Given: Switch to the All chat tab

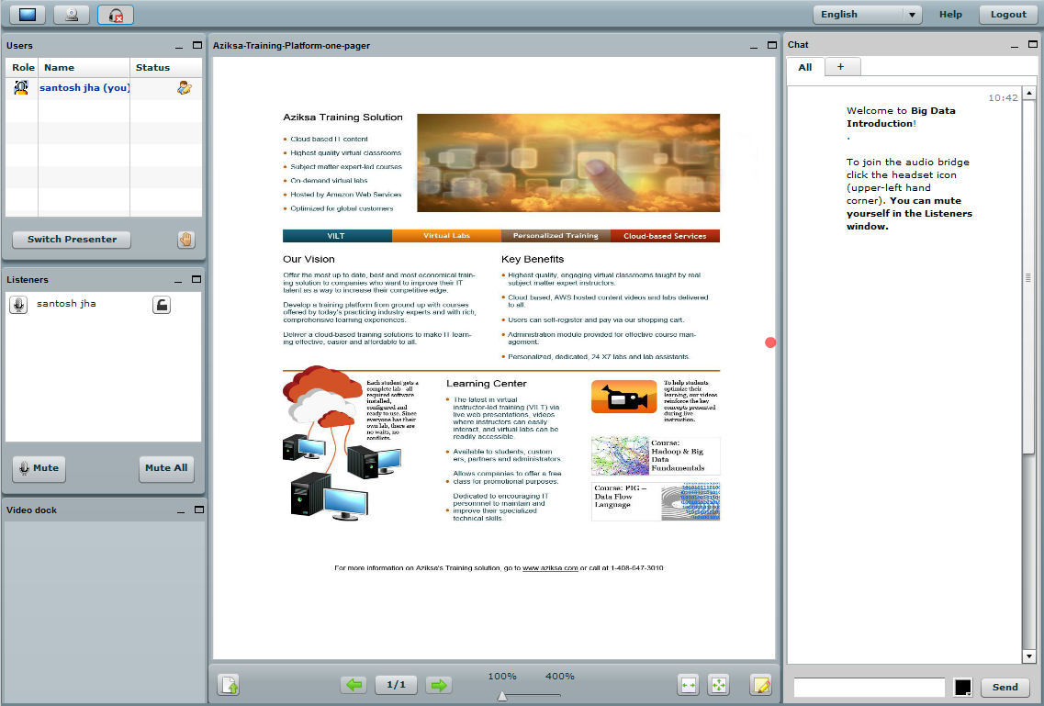Looking at the screenshot, I should click(805, 67).
